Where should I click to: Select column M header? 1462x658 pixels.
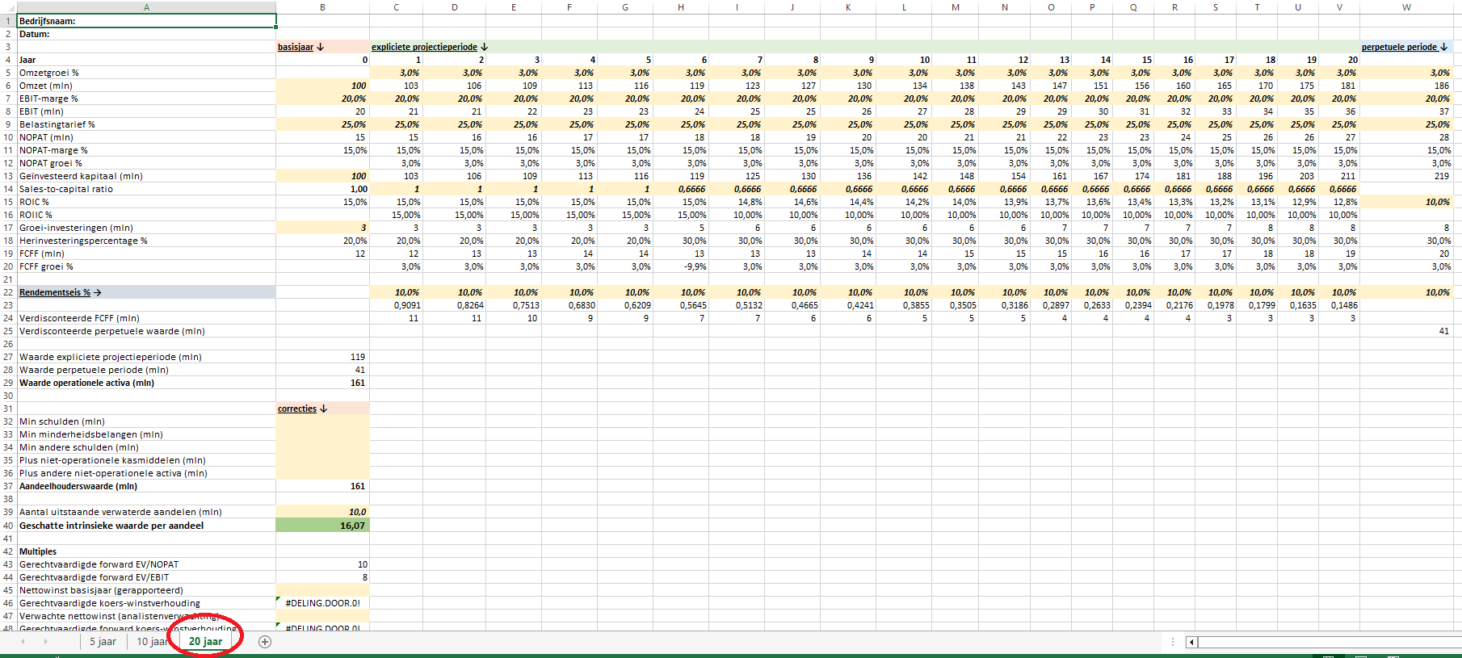click(956, 7)
